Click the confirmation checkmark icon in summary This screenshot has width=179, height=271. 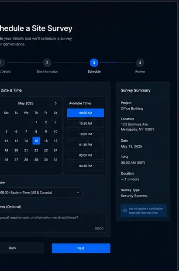click(125, 211)
